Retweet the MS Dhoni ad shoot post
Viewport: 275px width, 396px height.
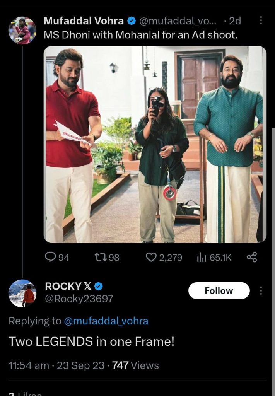pos(100,257)
